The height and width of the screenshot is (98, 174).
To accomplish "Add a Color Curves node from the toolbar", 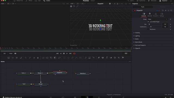I will [x=30, y=58].
